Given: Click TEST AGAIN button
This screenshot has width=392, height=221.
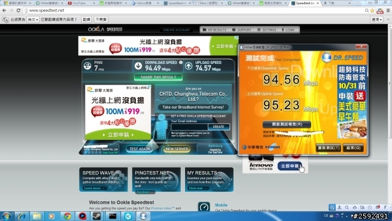Looking at the screenshot, I should (140, 149).
